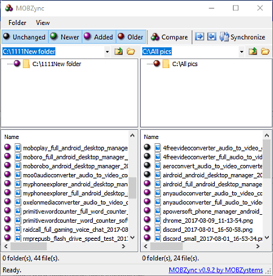273x276 pixels.
Task: Select the aeroconvert_audio_to_video_converte file
Action: click(x=212, y=166)
